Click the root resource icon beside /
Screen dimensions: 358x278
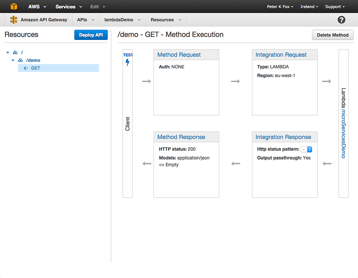click(x=15, y=52)
